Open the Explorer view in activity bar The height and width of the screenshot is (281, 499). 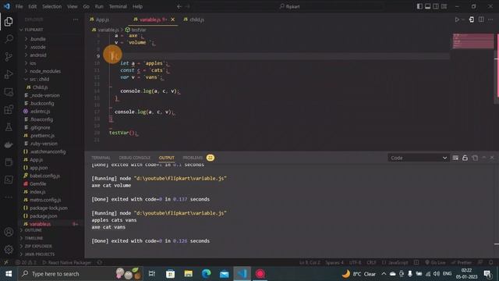point(9,22)
